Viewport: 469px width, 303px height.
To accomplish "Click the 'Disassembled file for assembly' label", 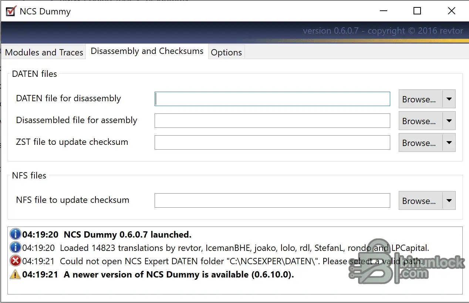I will point(77,120).
